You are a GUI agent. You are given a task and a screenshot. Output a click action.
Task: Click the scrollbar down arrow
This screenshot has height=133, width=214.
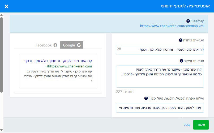point(2,130)
